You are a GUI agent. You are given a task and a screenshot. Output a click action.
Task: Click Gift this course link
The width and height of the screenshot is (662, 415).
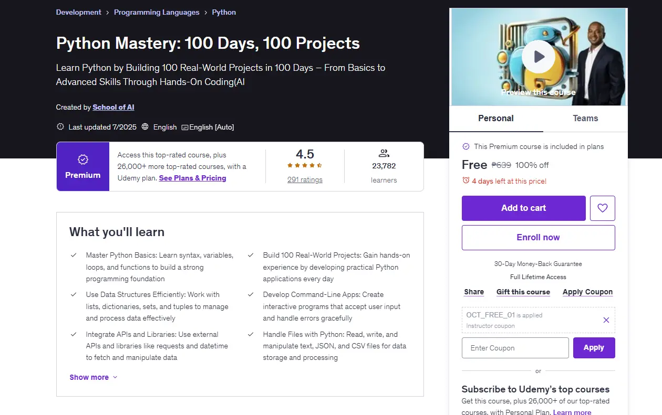point(523,292)
